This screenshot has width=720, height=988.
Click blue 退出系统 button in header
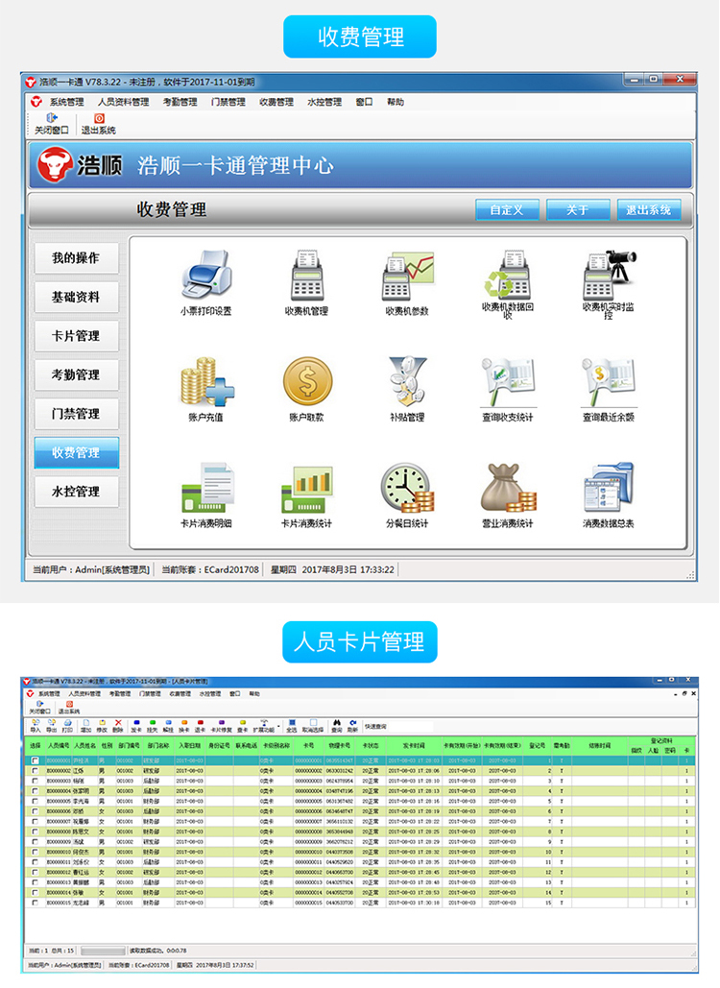point(649,210)
